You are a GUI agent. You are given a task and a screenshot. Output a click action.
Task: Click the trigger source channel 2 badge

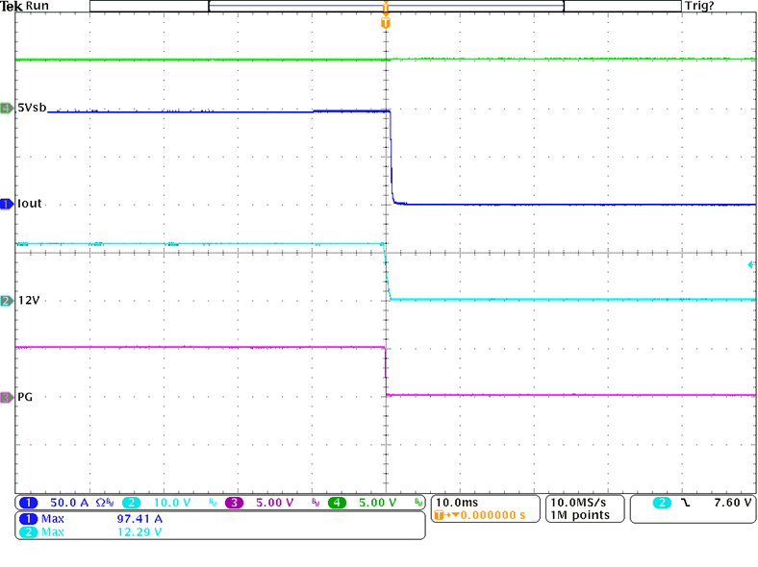click(x=662, y=503)
